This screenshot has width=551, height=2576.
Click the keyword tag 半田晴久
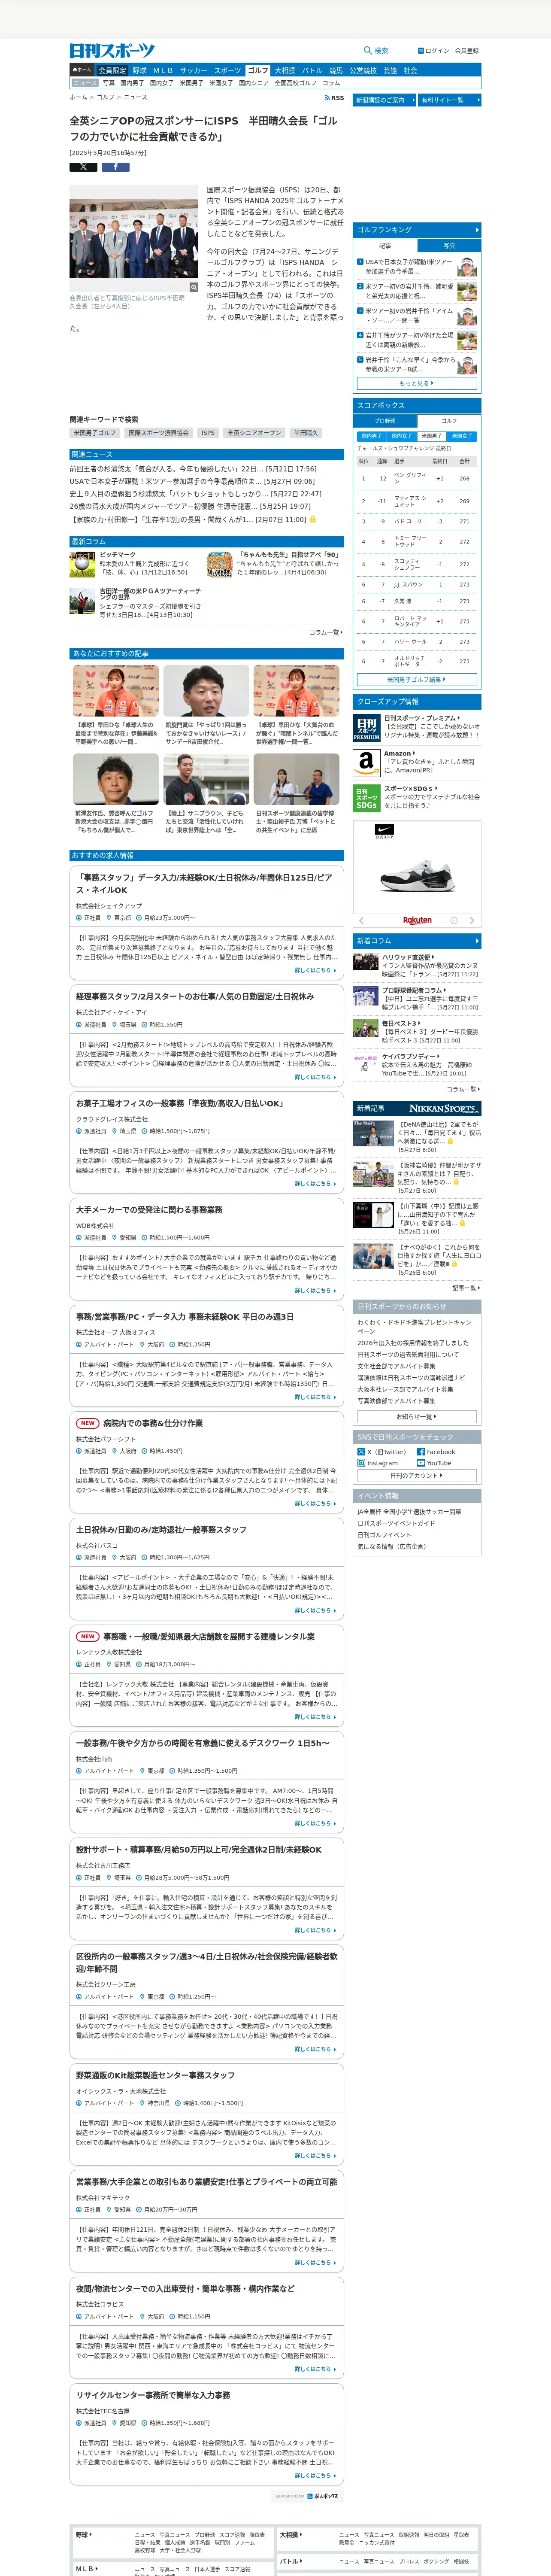[x=305, y=433]
